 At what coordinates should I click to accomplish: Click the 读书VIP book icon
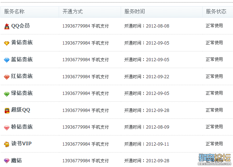click(7, 144)
